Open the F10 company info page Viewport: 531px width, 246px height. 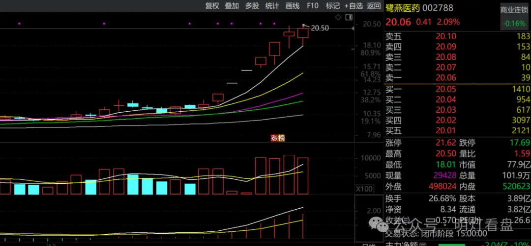(313, 6)
